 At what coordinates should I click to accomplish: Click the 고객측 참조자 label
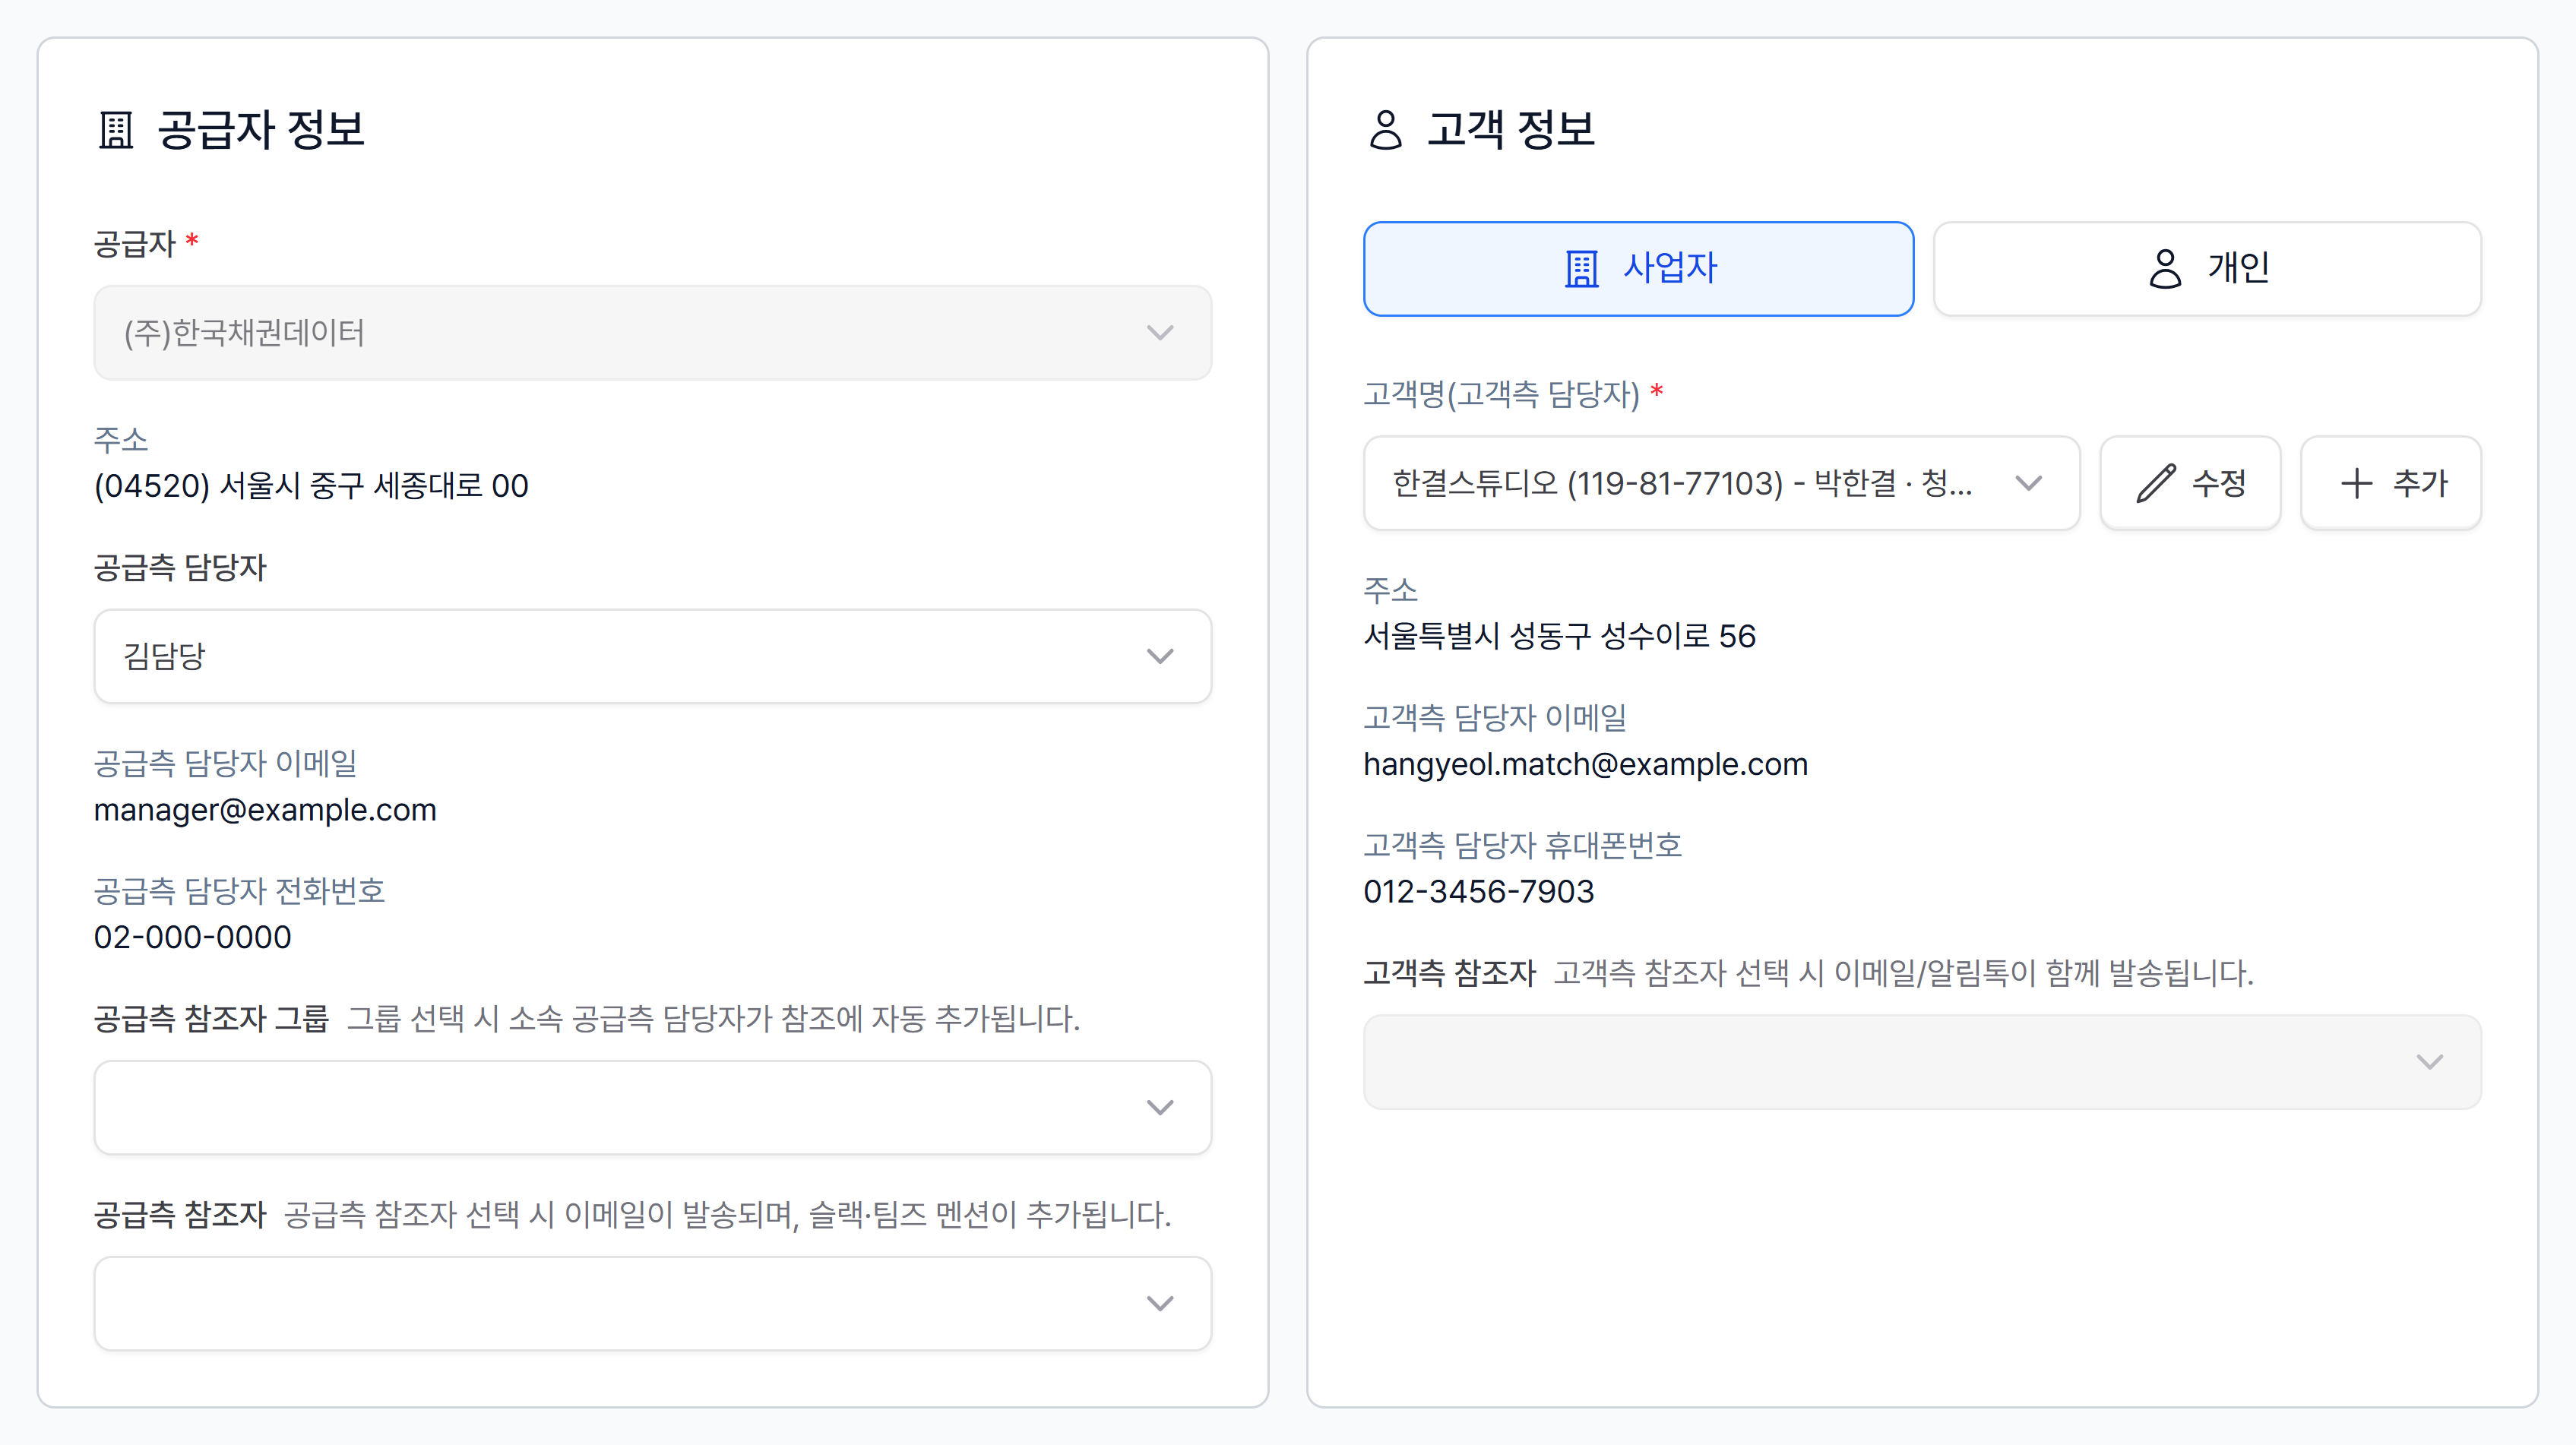1449,973
